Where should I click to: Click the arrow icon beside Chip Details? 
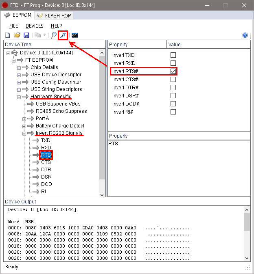point(25,67)
